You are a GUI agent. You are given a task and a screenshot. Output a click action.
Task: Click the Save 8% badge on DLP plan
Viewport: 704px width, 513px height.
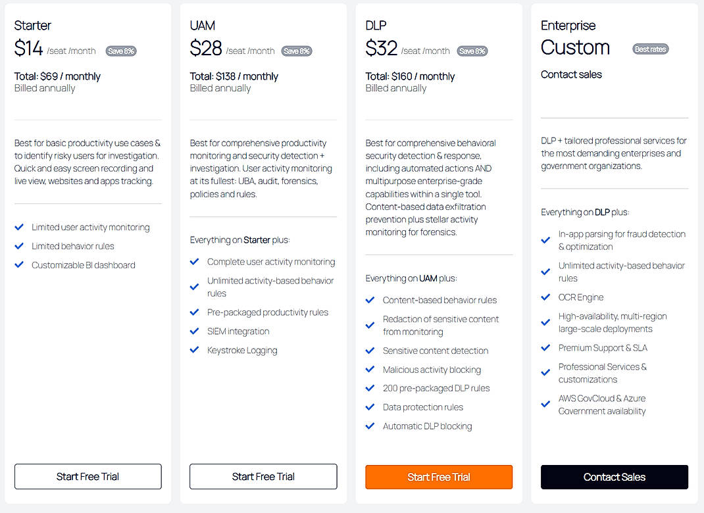472,51
